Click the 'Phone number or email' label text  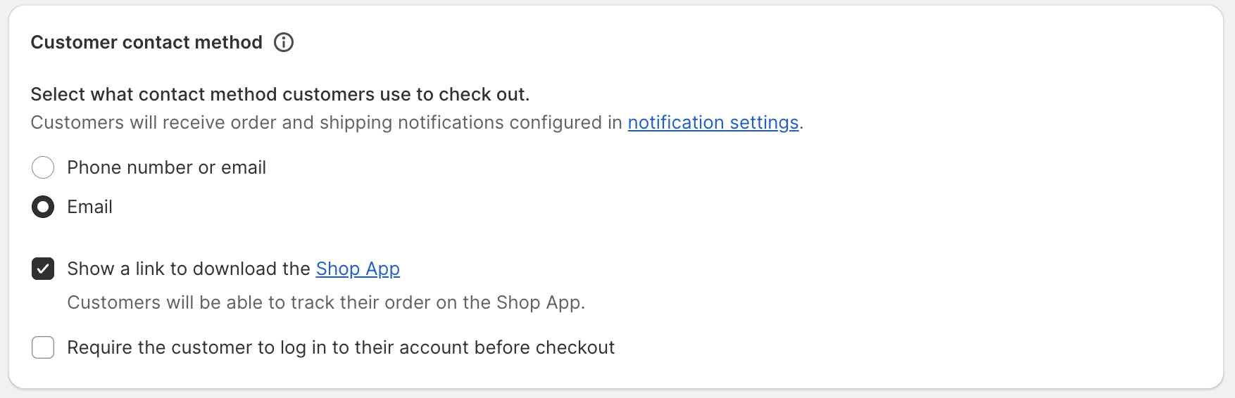click(166, 167)
